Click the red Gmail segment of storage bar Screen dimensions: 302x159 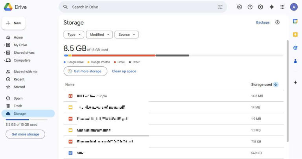pos(114,55)
